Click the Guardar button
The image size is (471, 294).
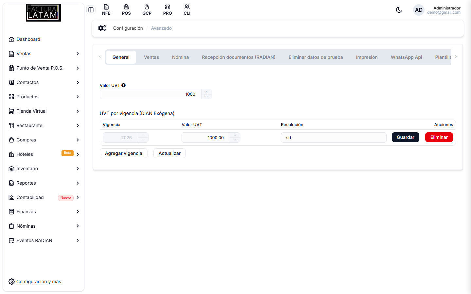click(406, 137)
